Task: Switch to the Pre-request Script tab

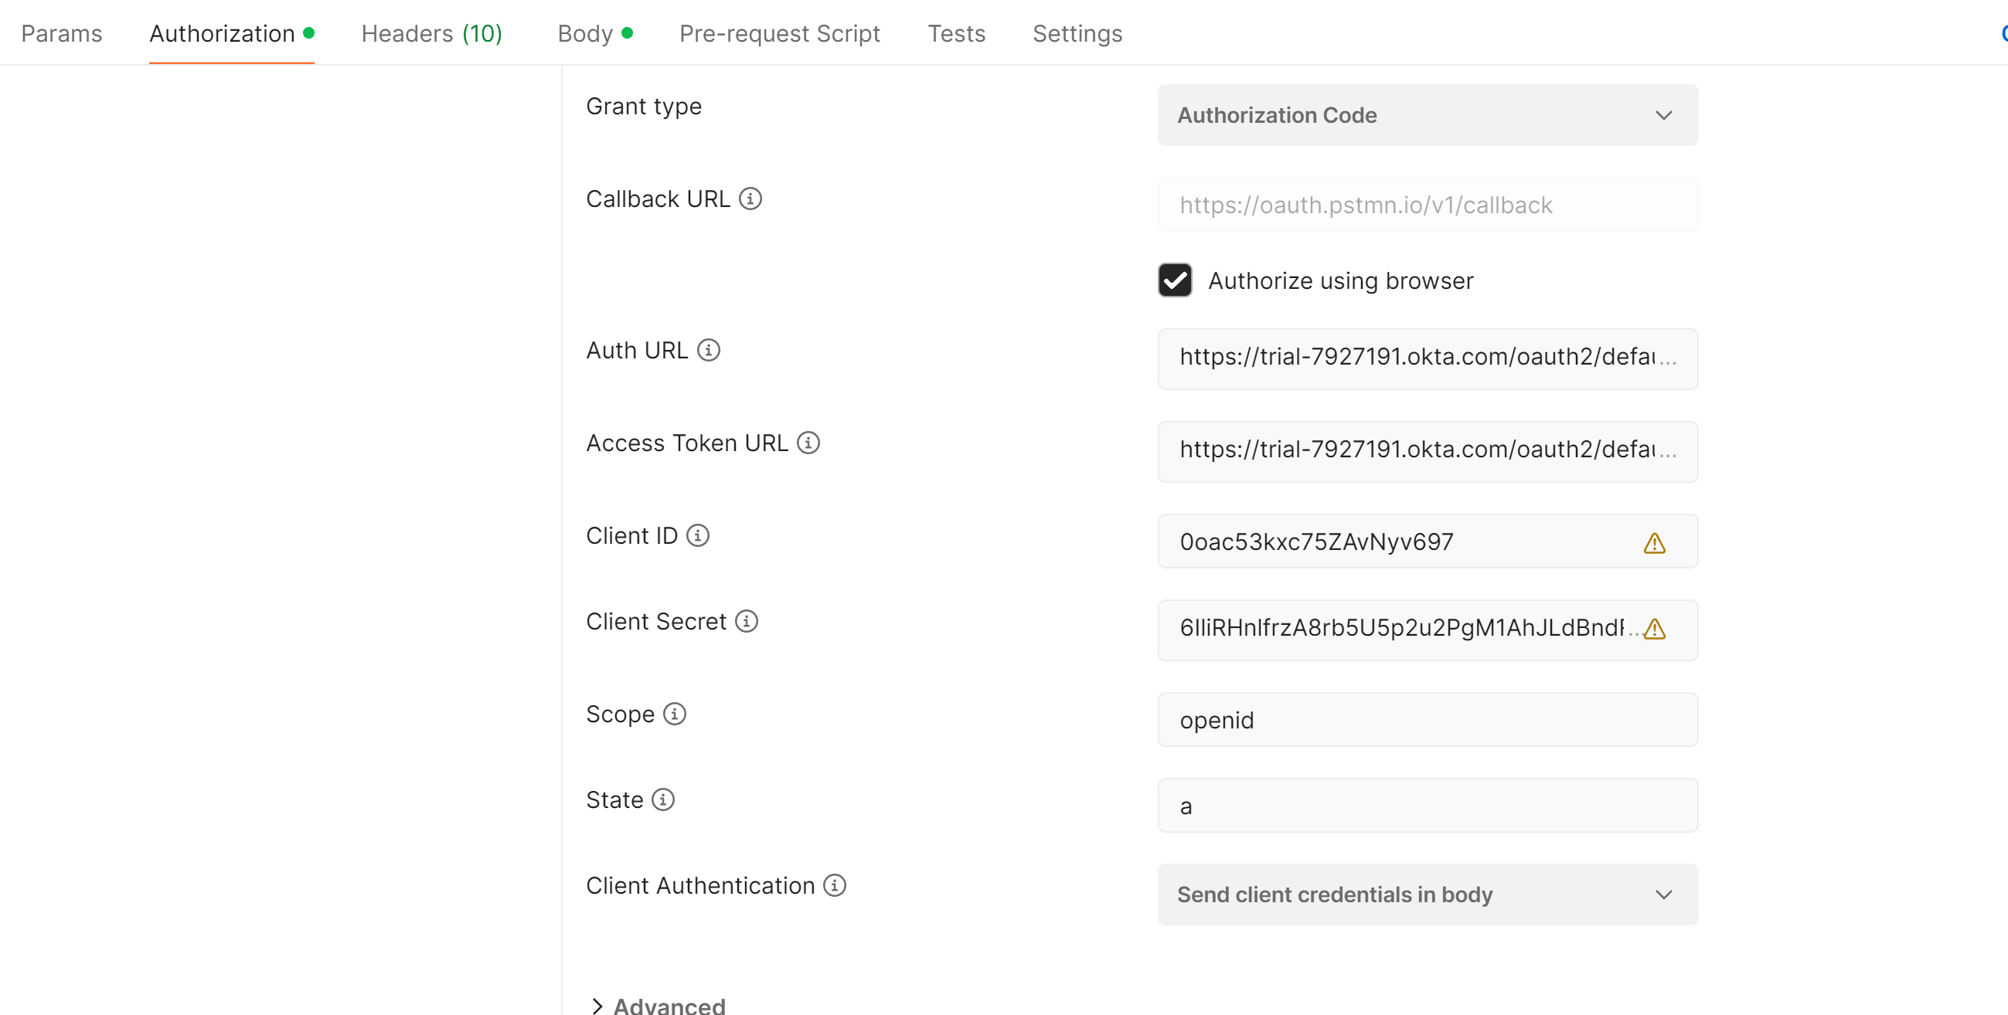Action: (780, 33)
